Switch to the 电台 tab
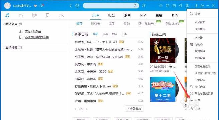This screenshot has height=120, width=219. tap(111, 15)
